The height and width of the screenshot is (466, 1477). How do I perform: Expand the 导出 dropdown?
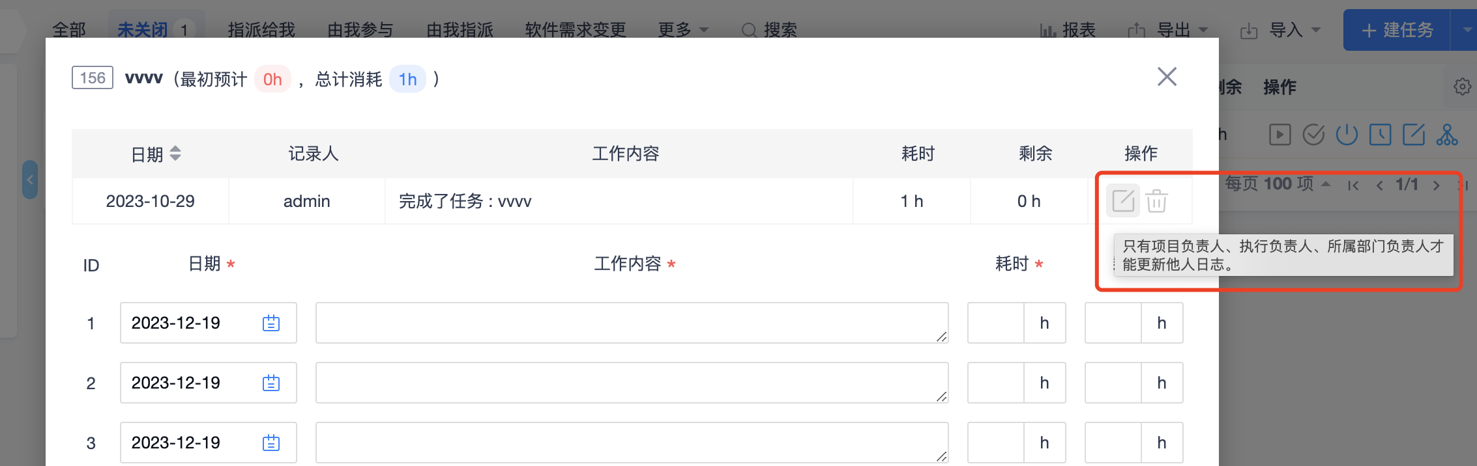pyautogui.click(x=1168, y=30)
